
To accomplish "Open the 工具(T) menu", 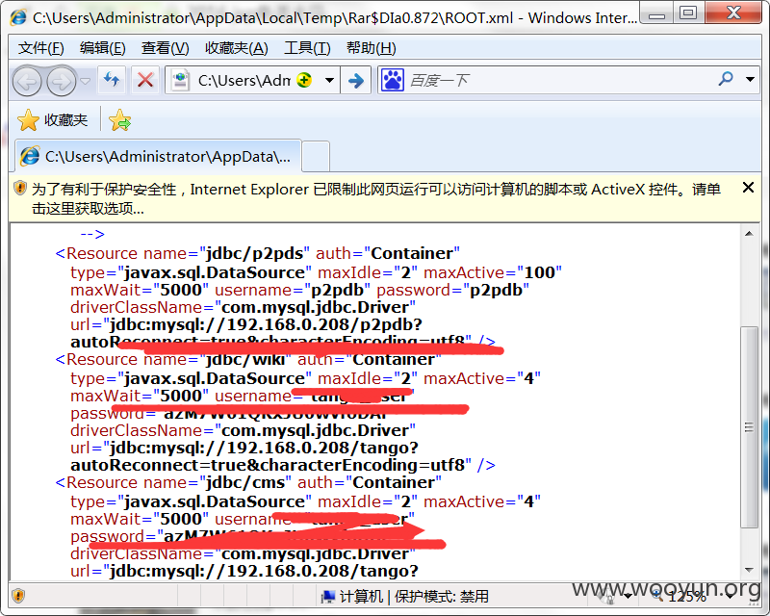I will click(x=307, y=48).
